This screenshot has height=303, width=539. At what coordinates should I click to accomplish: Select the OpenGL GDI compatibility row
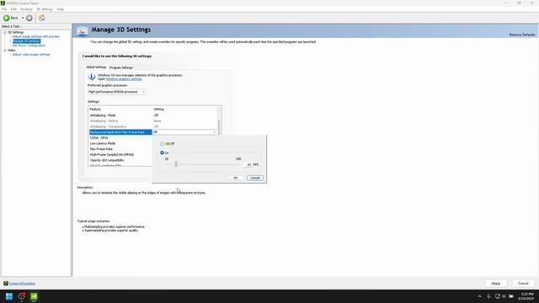click(x=120, y=160)
